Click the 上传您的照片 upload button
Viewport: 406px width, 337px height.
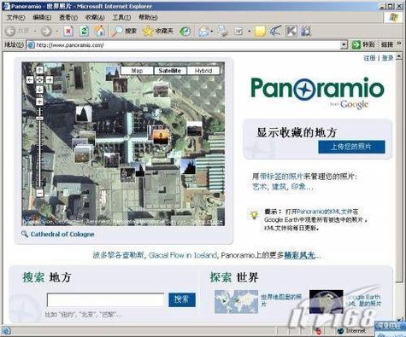[x=351, y=147]
